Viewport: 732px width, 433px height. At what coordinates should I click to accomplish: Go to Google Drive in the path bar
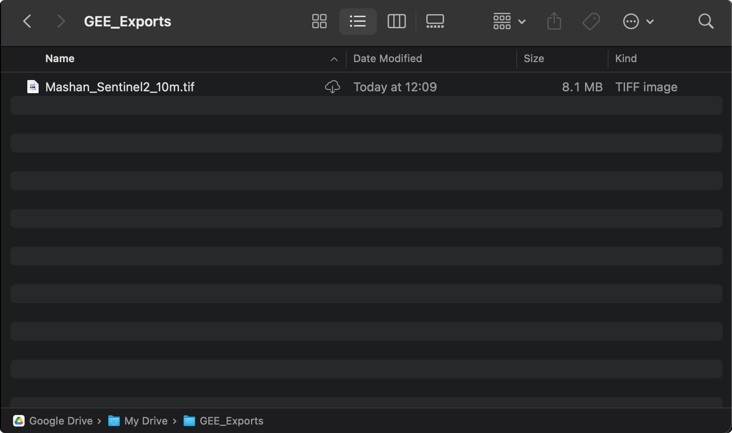click(53, 421)
